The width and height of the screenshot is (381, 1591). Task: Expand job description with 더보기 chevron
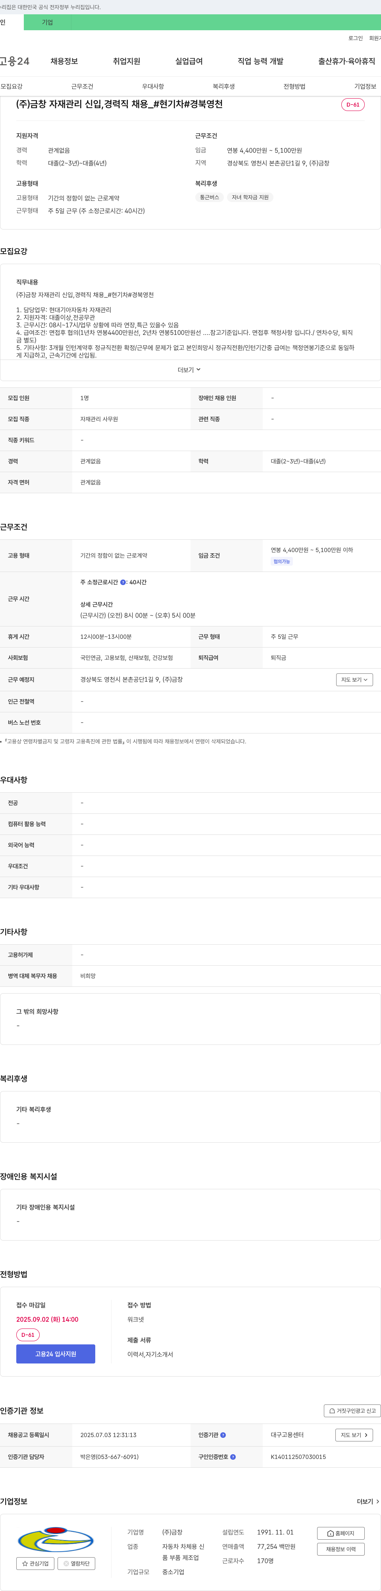click(x=189, y=370)
